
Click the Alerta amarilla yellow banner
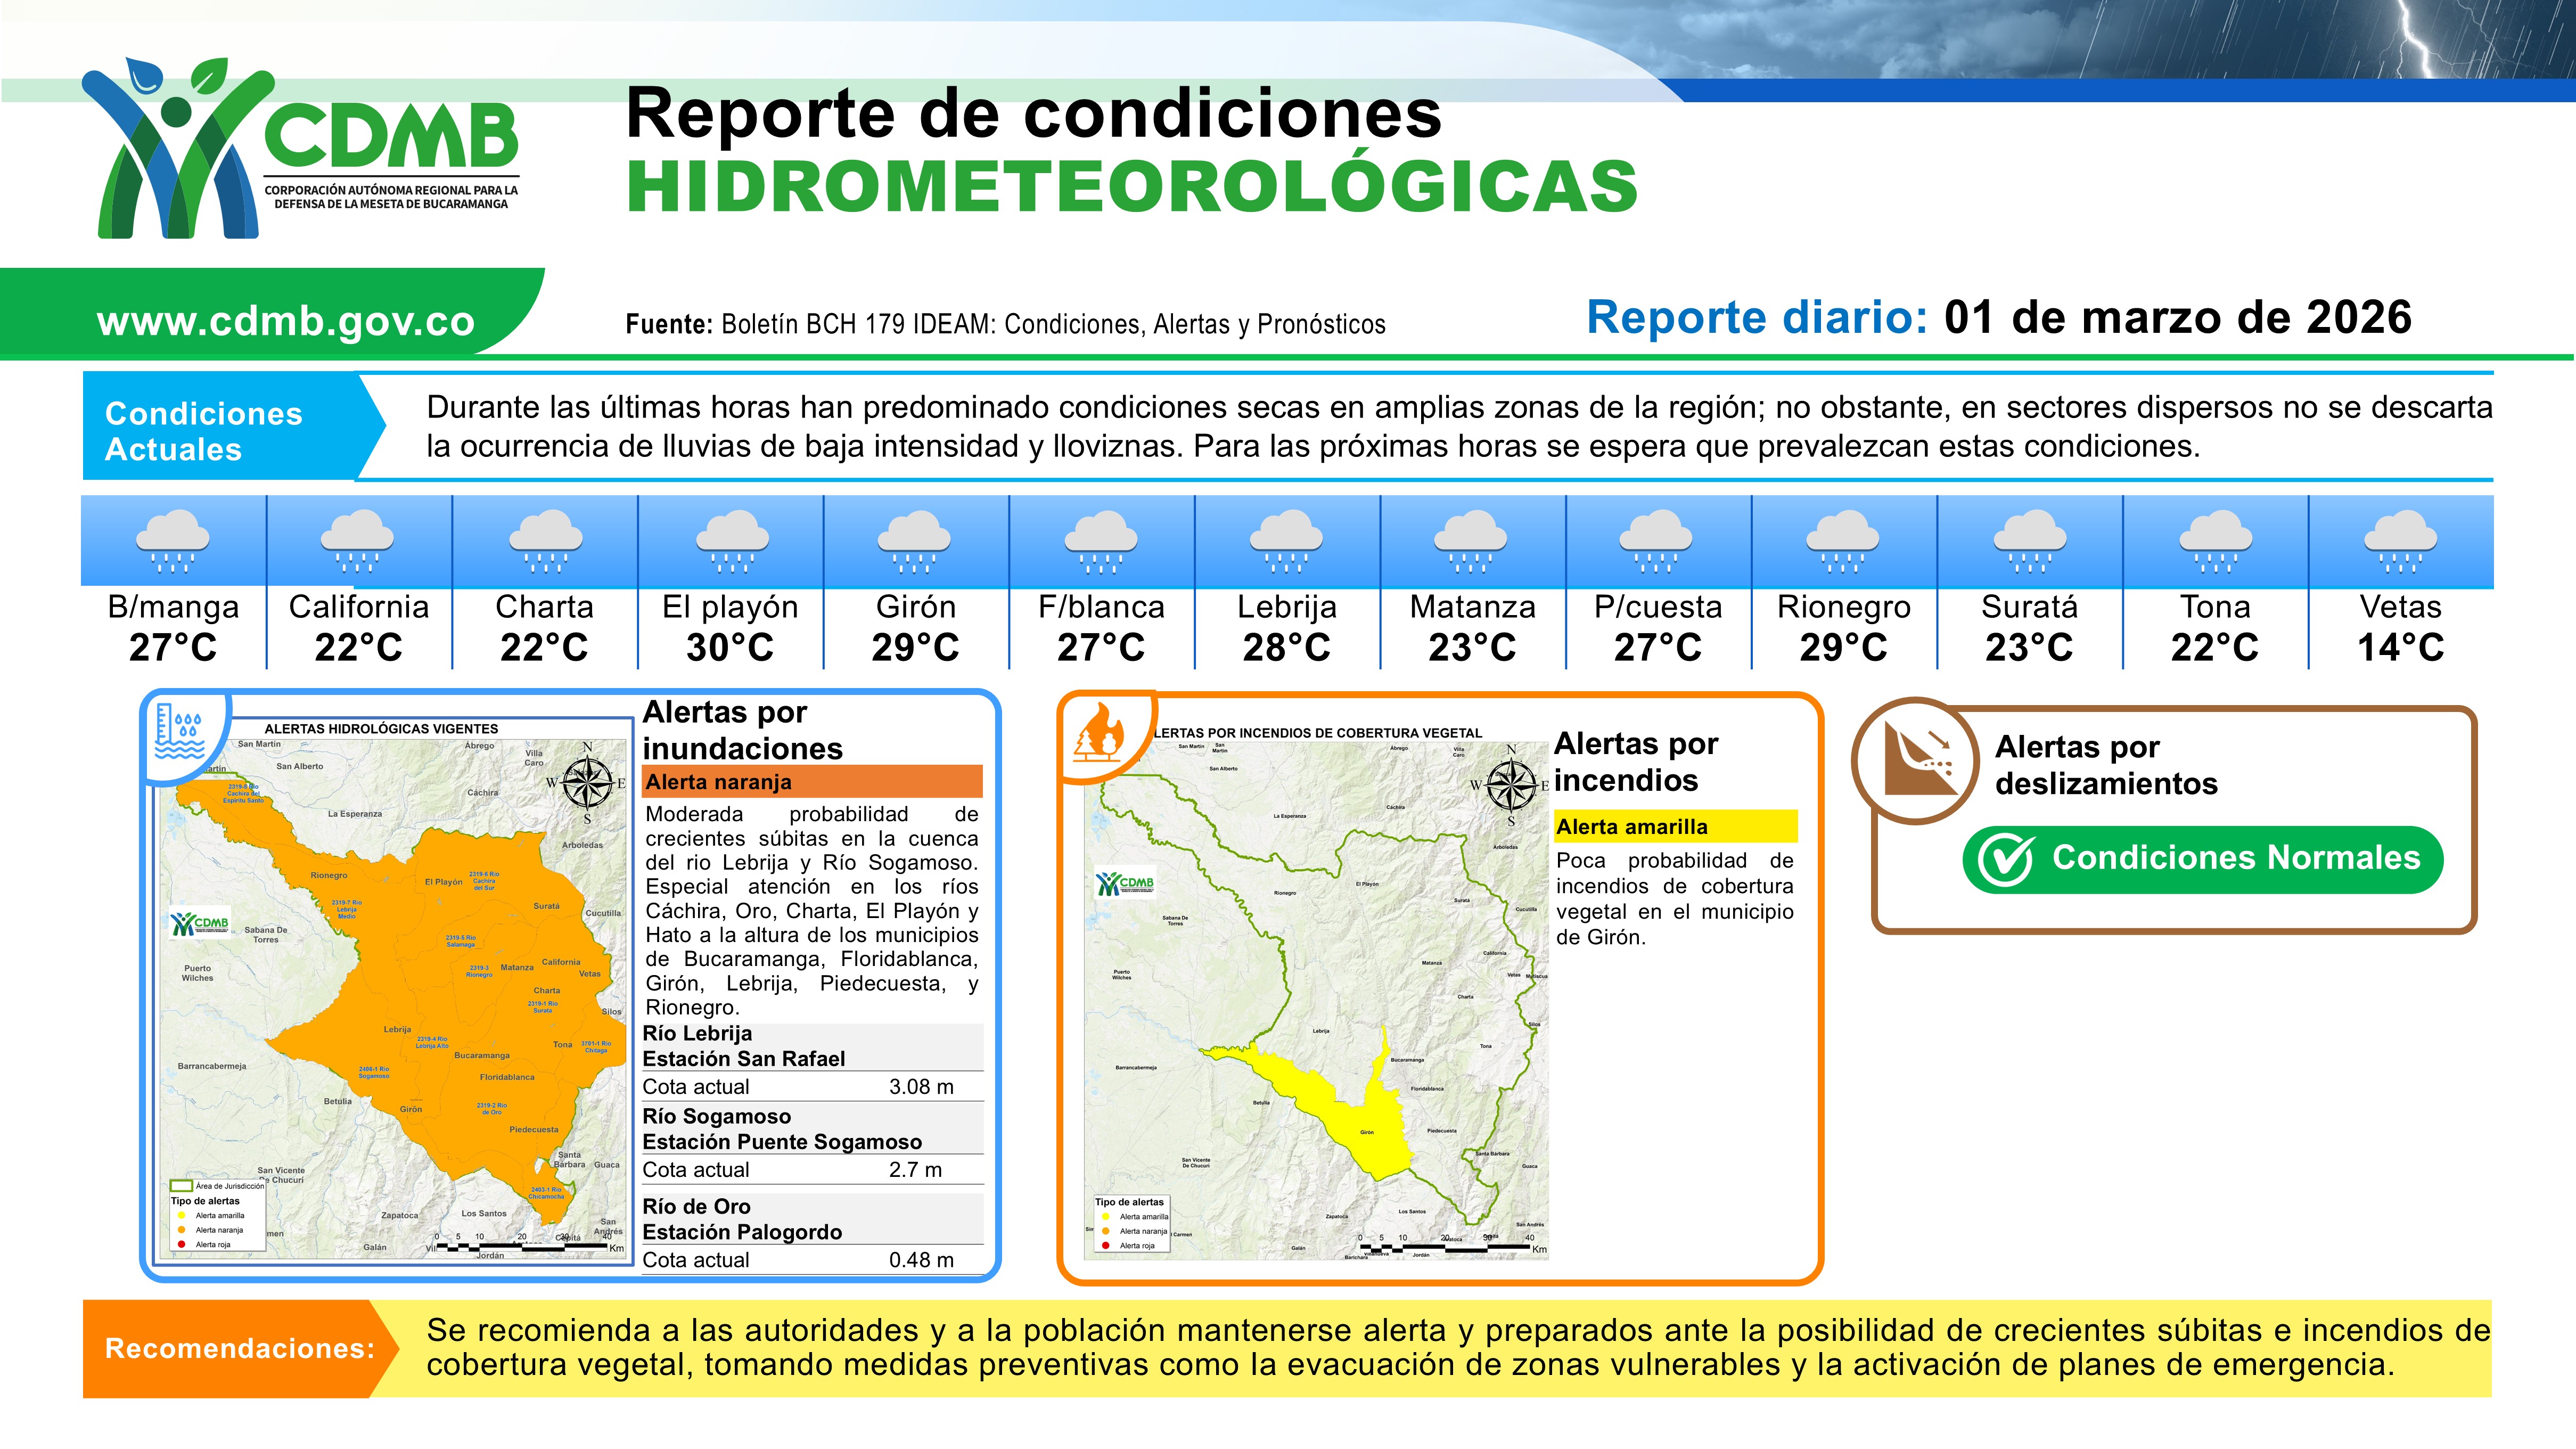[x=1675, y=827]
